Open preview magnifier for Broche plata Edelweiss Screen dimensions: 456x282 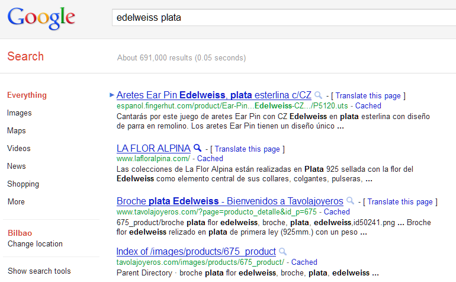point(351,201)
